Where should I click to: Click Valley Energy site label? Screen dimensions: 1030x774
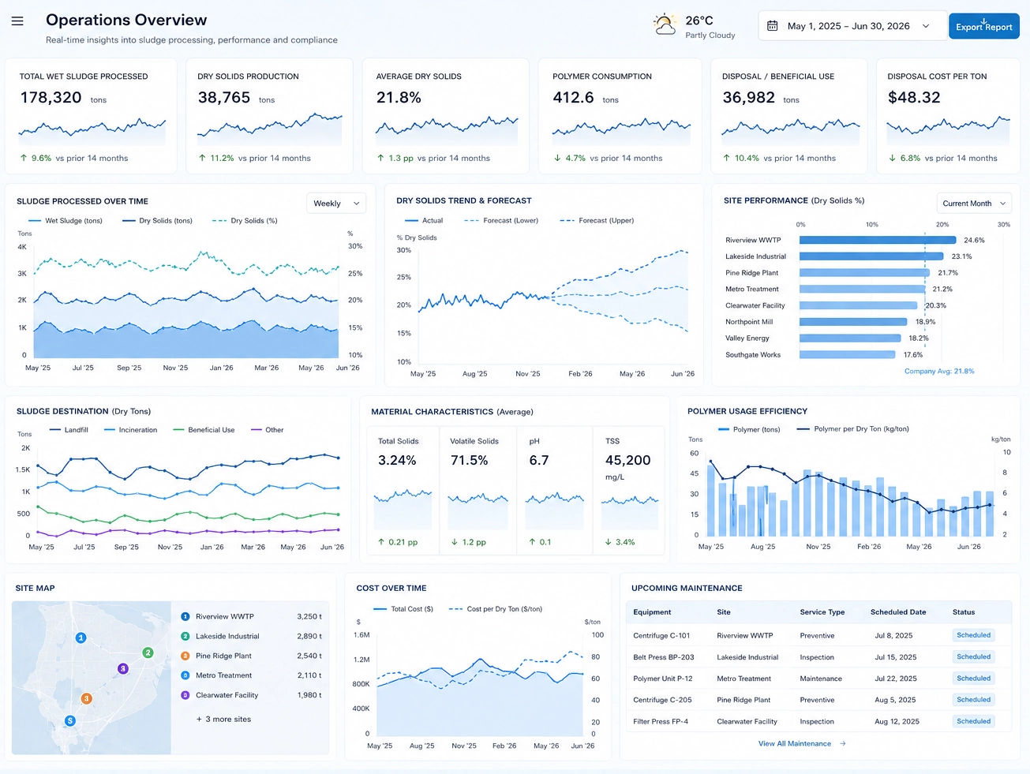point(747,338)
